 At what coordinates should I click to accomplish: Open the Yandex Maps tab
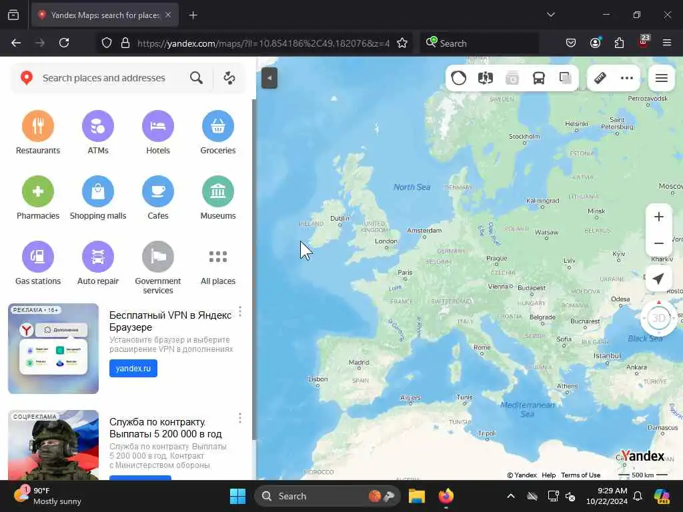click(105, 15)
